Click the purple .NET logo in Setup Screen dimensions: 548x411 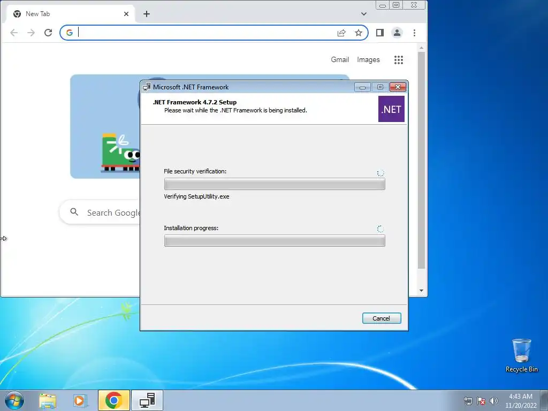[x=391, y=109]
